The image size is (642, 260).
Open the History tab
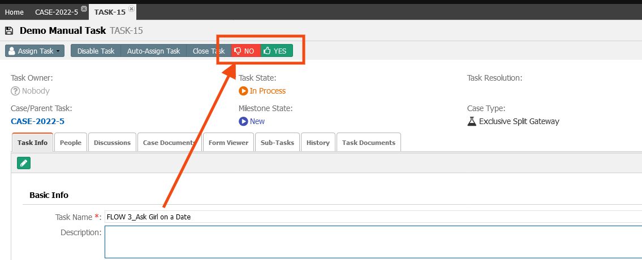point(318,143)
